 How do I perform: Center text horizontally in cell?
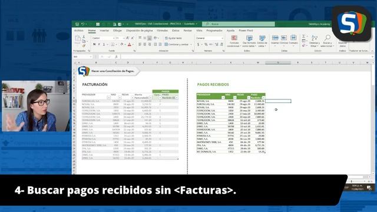pyautogui.click(x=145, y=45)
